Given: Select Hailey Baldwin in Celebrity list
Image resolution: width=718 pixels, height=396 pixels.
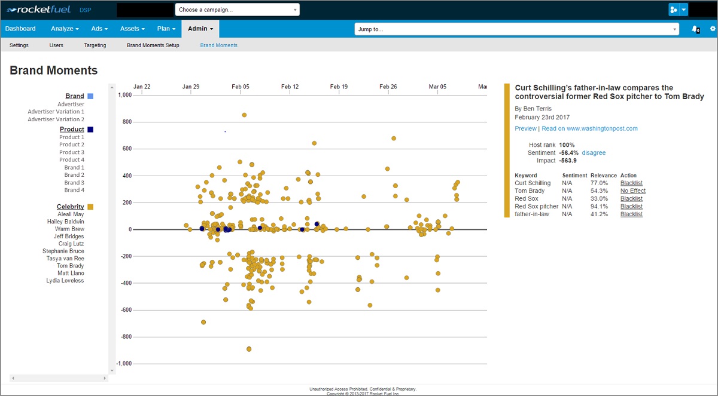Looking at the screenshot, I should (x=66, y=222).
